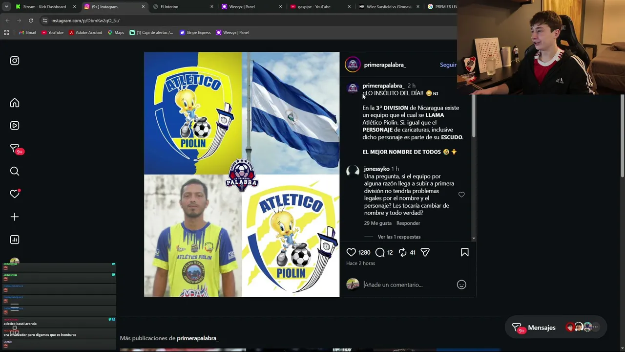Viewport: 625px width, 352px height.
Task: Open the Chrome apps grid shortcut
Action: [x=6, y=33]
